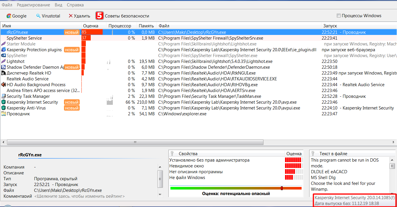Click the 210,0 MB memory value
The width and height of the screenshot is (397, 207).
click(146, 102)
